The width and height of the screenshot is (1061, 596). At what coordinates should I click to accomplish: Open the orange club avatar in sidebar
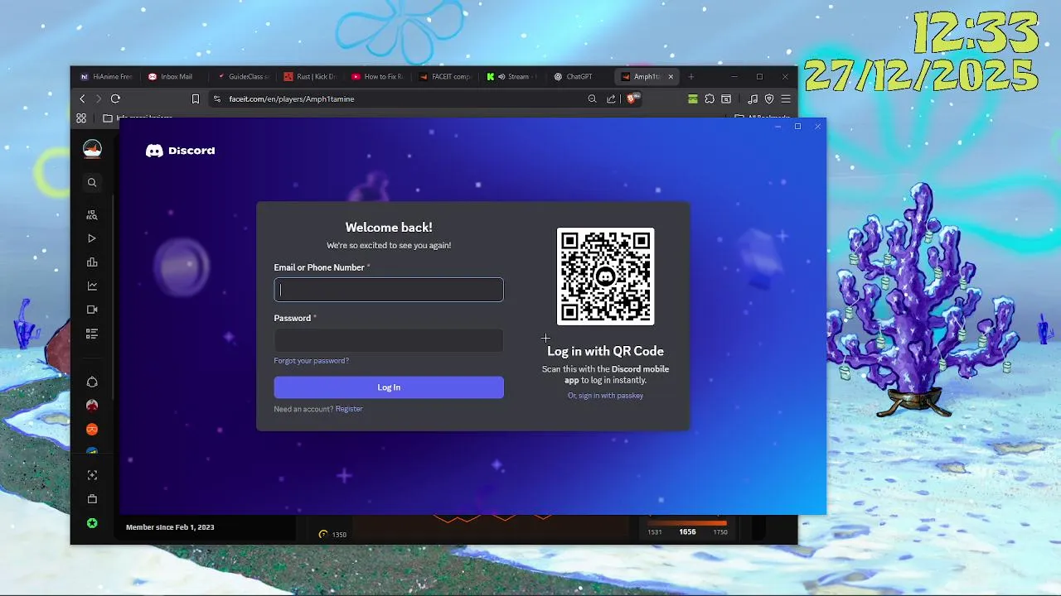[x=92, y=429]
